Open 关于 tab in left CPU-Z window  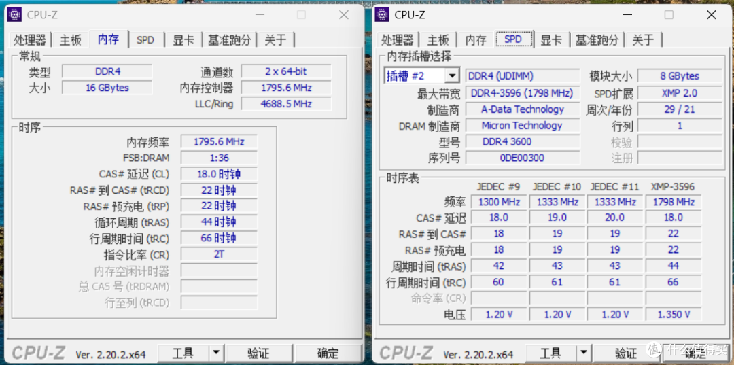point(275,40)
